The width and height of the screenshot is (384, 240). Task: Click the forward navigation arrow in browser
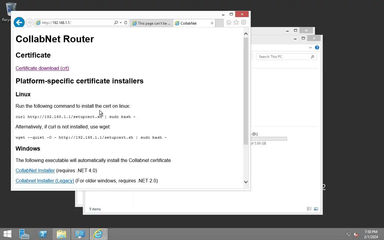29,22
